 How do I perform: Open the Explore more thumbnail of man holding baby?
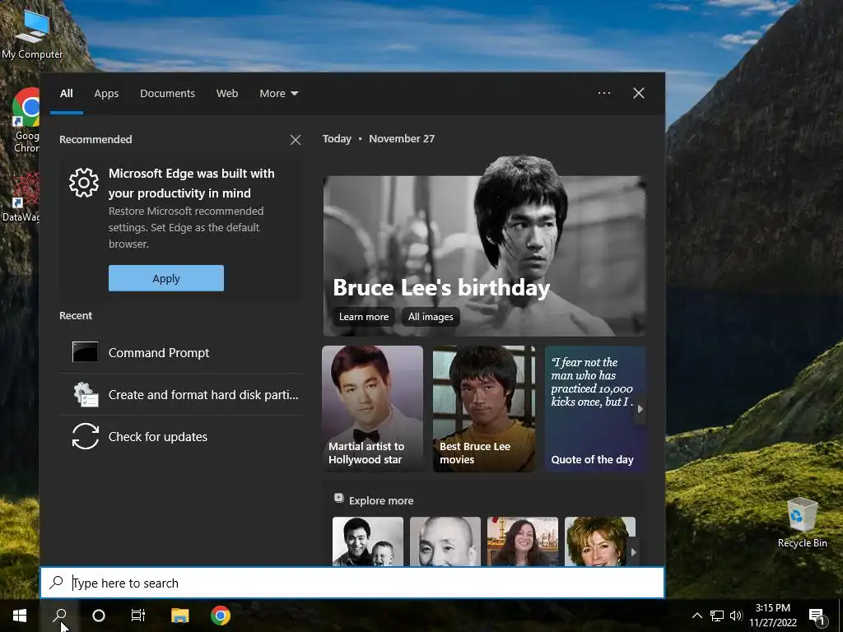click(368, 541)
